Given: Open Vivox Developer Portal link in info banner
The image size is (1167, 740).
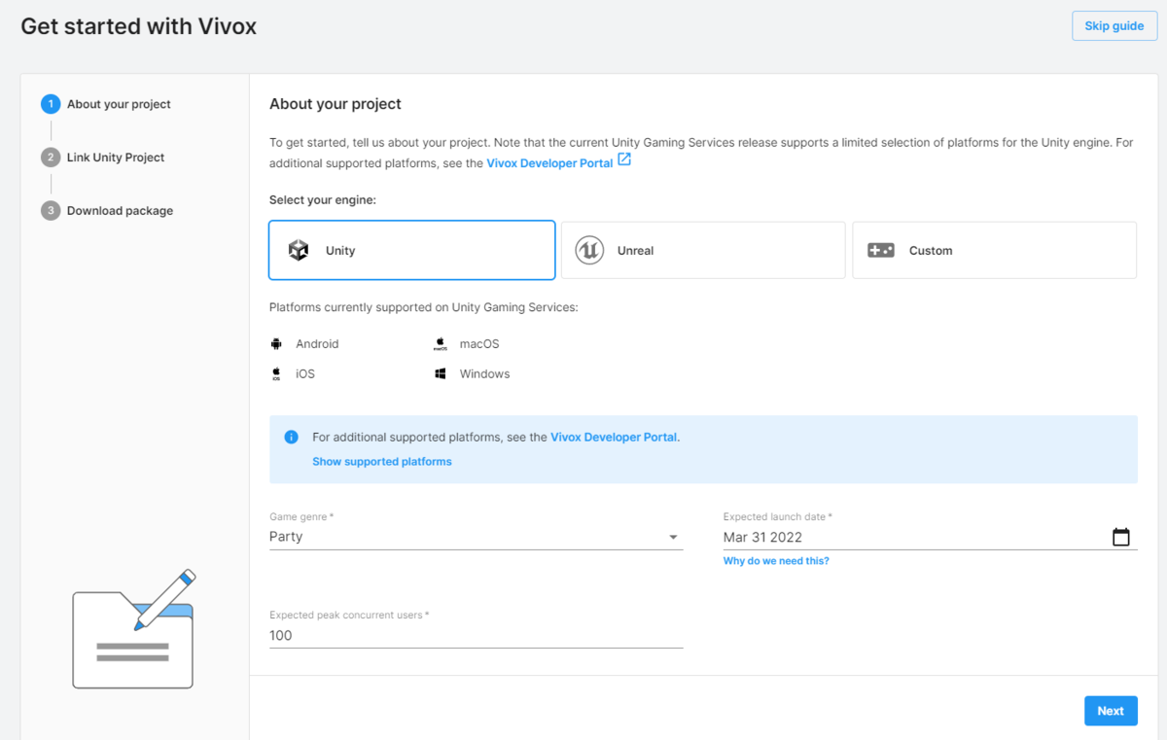Looking at the screenshot, I should [x=614, y=438].
